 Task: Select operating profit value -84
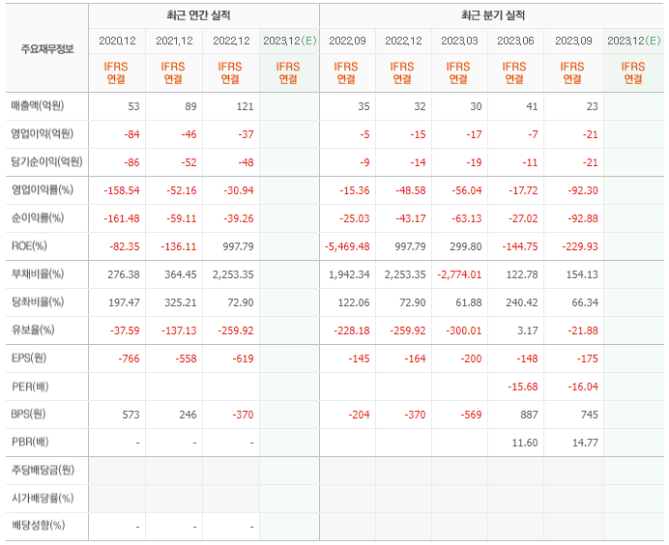click(x=131, y=134)
